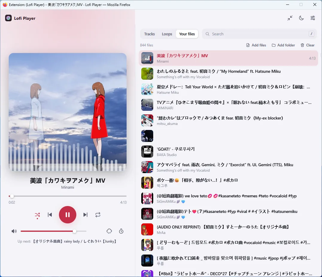Select the Your files tab
Image resolution: width=322 pixels, height=277 pixels.
pyautogui.click(x=187, y=34)
